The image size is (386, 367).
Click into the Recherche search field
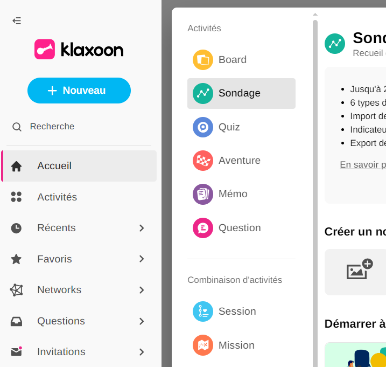[x=52, y=127]
